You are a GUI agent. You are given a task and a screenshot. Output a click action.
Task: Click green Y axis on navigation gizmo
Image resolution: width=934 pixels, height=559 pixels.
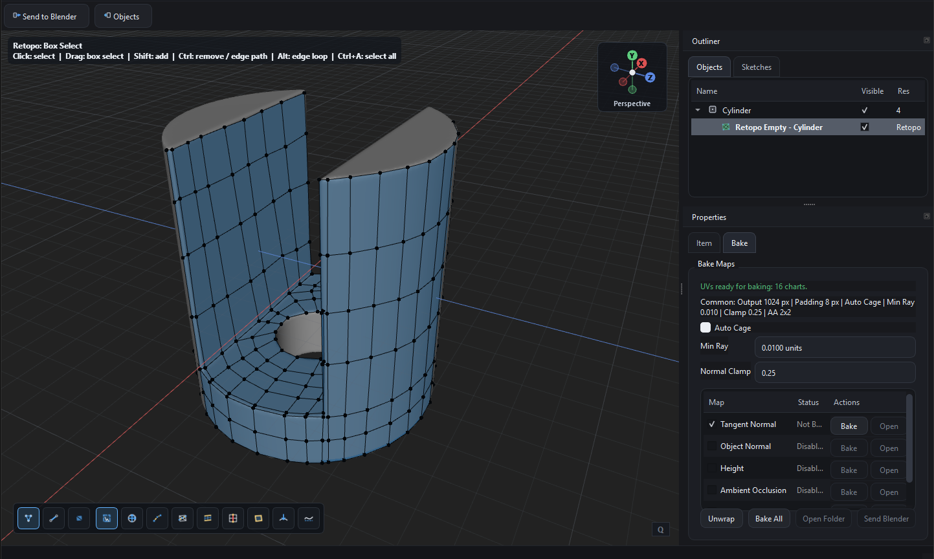pos(632,56)
